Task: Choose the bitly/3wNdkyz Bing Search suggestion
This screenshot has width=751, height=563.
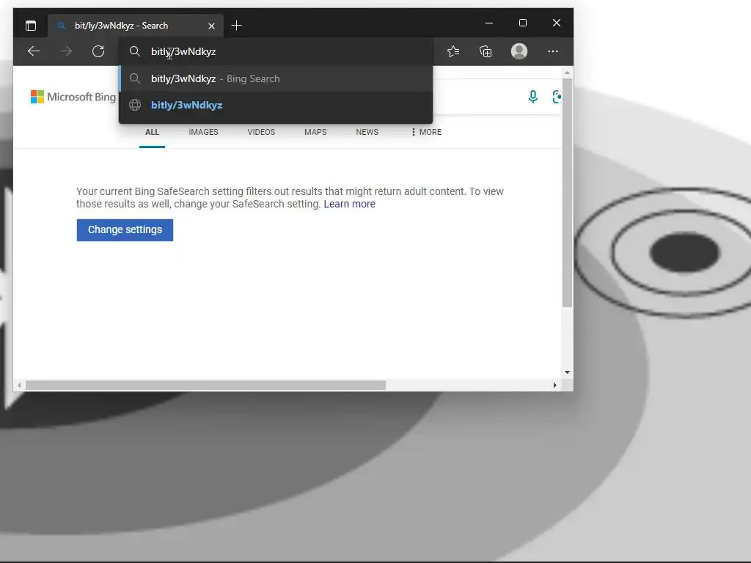Action: pyautogui.click(x=276, y=78)
